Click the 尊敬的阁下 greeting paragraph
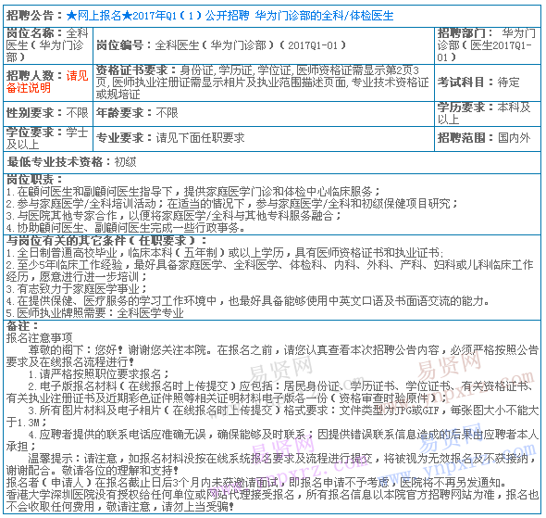 pyautogui.click(x=272, y=356)
